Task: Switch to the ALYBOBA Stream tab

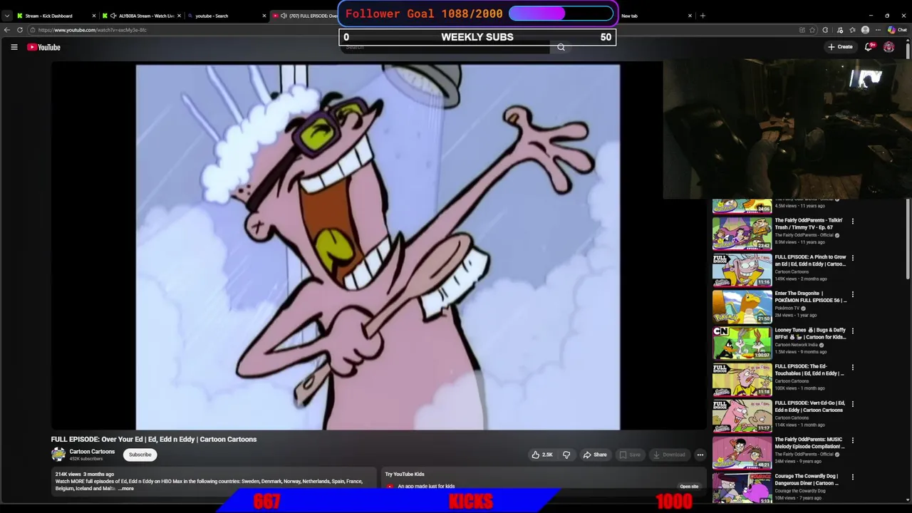Action: (141, 16)
